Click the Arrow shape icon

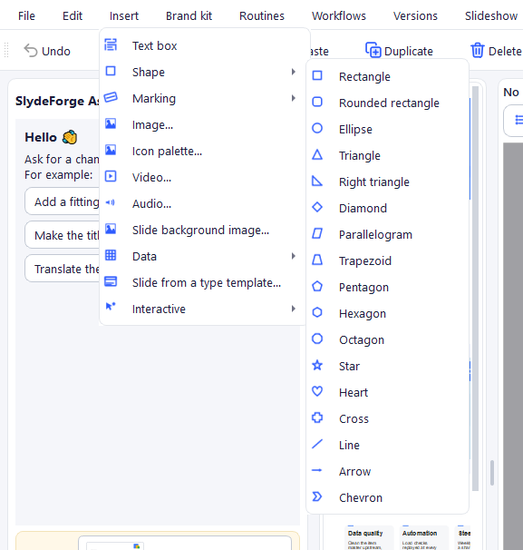(x=317, y=470)
